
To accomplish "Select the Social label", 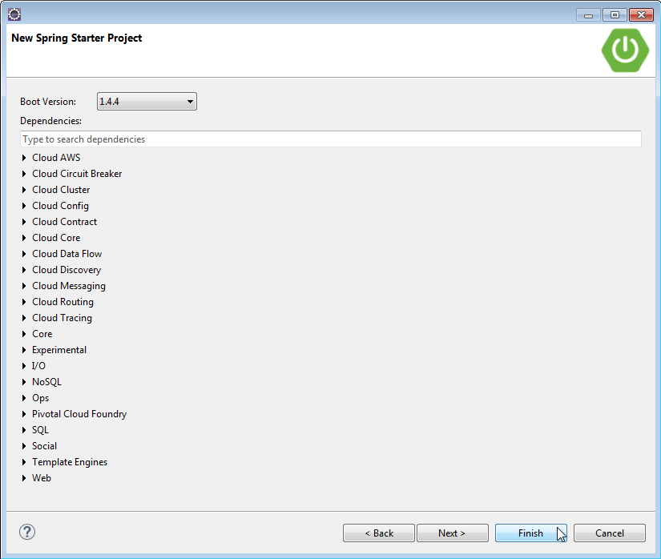I will tap(44, 446).
